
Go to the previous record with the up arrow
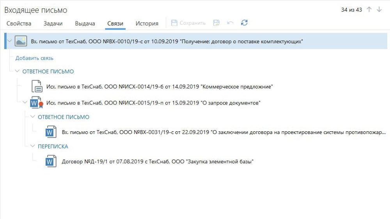point(369,10)
